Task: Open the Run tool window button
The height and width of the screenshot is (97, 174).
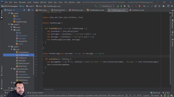Action: click(166, 93)
